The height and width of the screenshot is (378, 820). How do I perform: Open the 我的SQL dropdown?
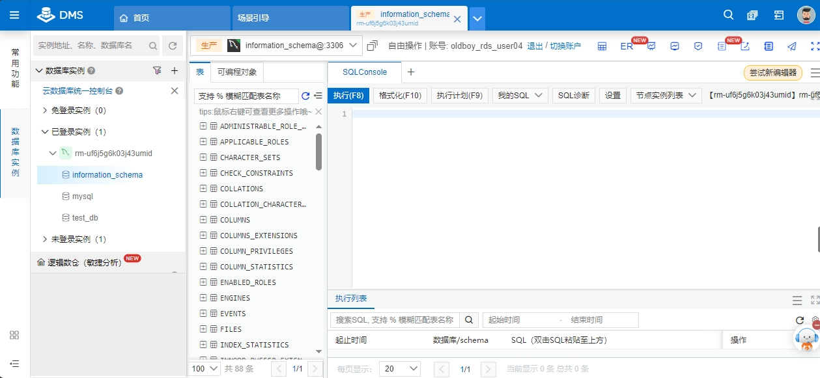click(x=520, y=96)
